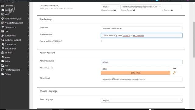Open the Select Language English dropdown
Image resolution: width=195 pixels, height=110 pixels.
[x=141, y=101]
